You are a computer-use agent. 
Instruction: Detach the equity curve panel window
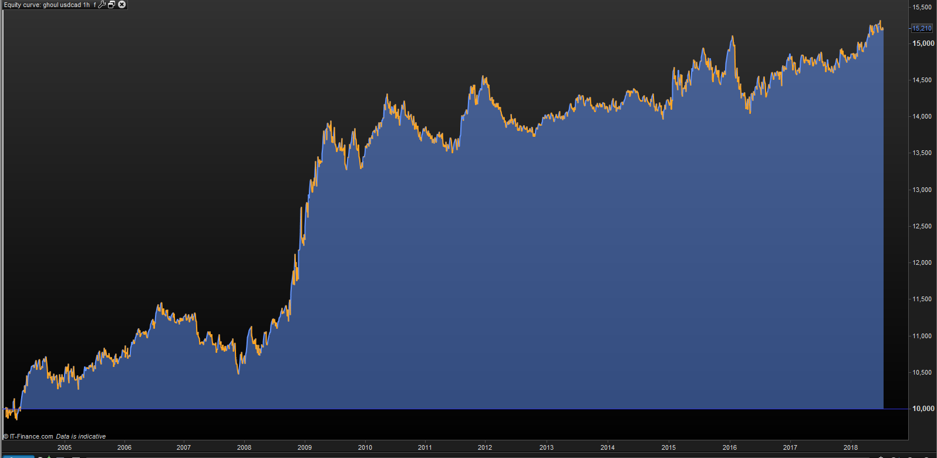[112, 5]
